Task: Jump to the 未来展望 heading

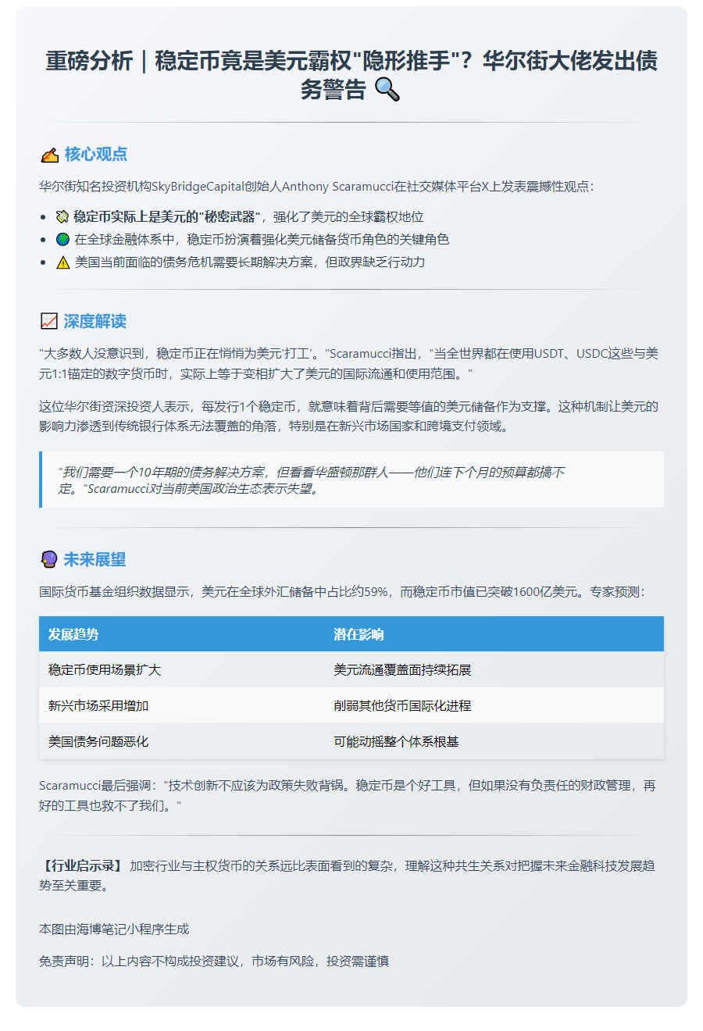Action: pyautogui.click(x=95, y=559)
